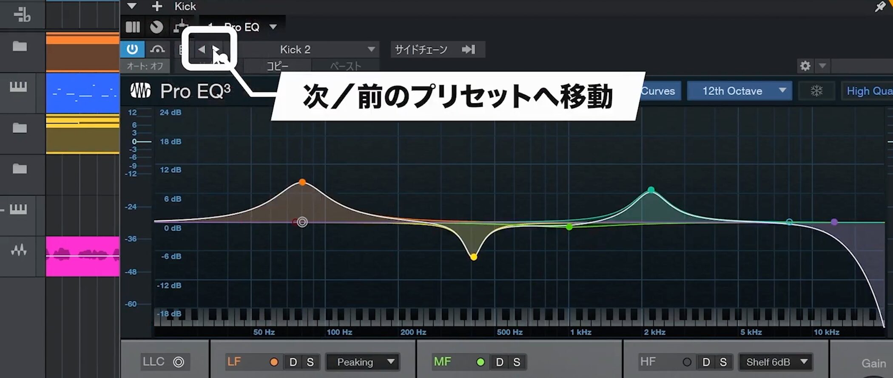Click the add insert plus icon
The height and width of the screenshot is (378, 893).
[157, 6]
